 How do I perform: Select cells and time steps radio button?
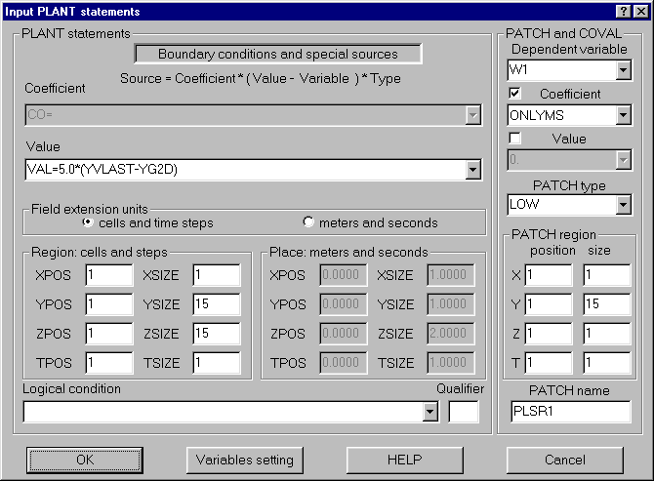[x=88, y=222]
